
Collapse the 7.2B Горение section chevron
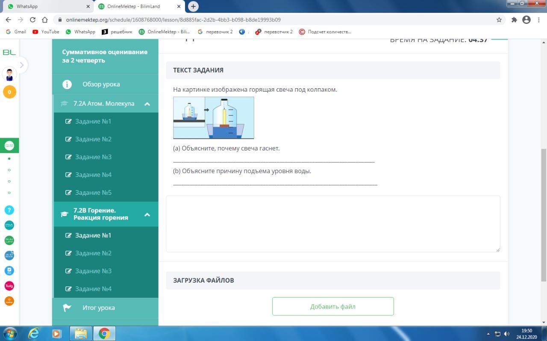coord(147,214)
